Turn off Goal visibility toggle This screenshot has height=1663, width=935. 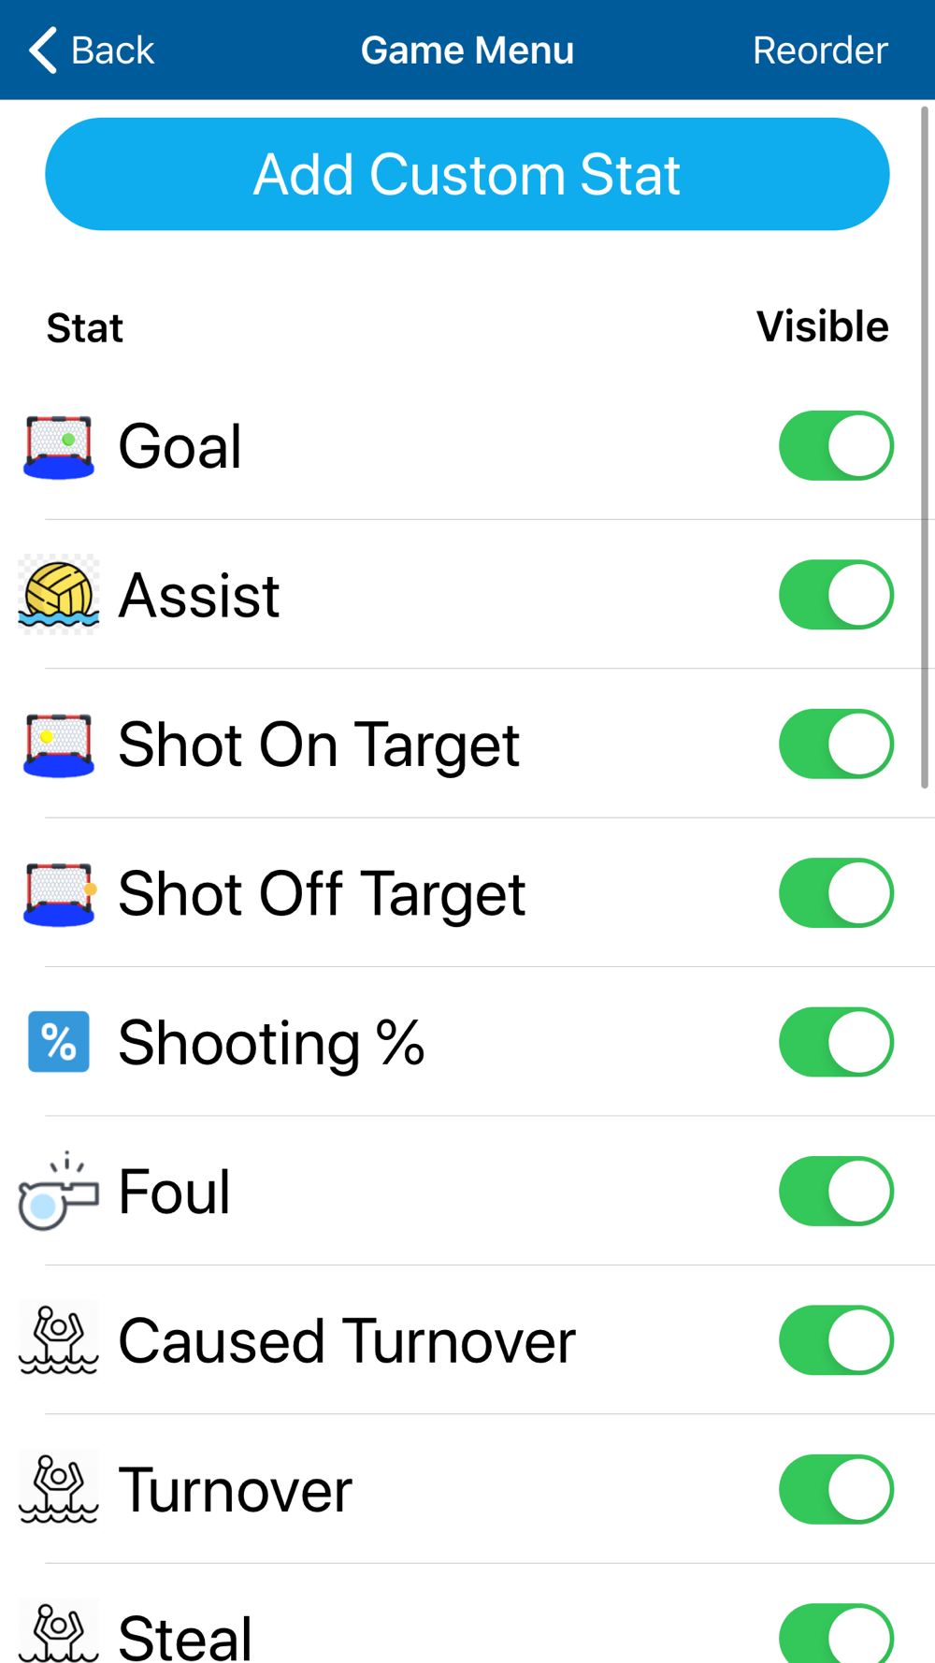tap(836, 446)
